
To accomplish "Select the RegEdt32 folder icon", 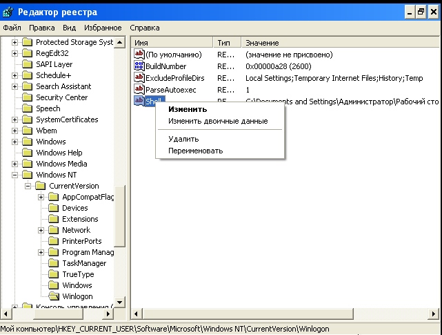I will (x=27, y=53).
